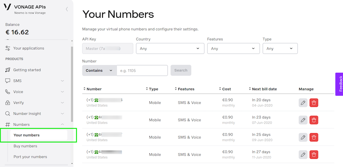Click the number search input field
Image resolution: width=343 pixels, height=167 pixels.
(142, 70)
